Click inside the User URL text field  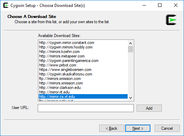[86, 108]
